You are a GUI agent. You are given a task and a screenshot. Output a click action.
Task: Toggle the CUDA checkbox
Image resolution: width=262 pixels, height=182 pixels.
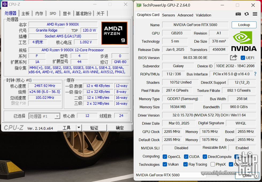coord(186,156)
